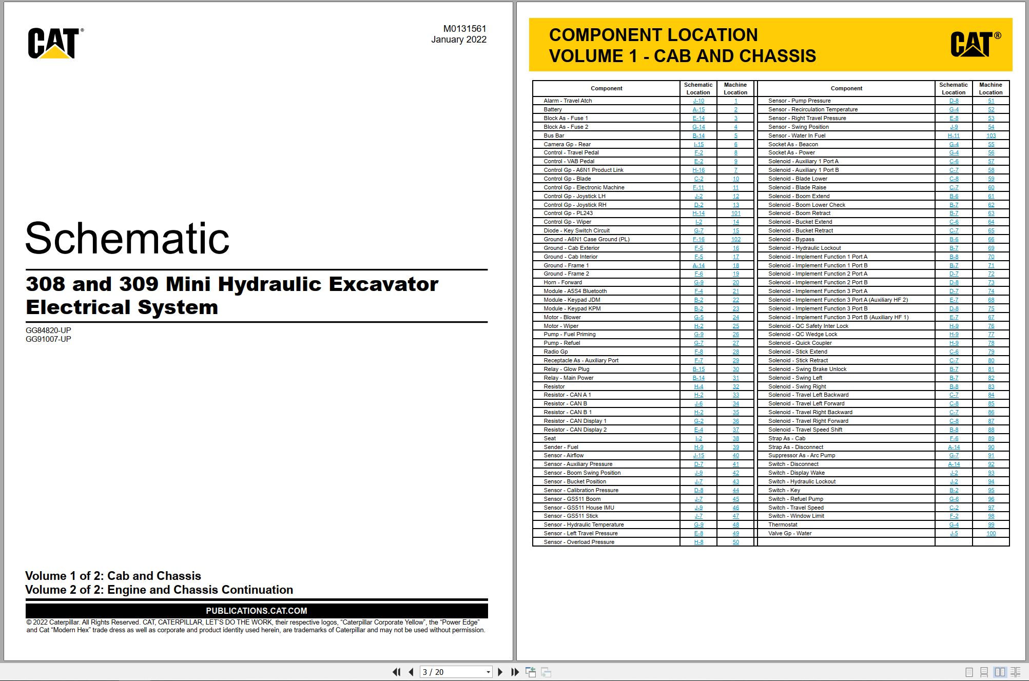Switch to single page layout
This screenshot has width=1029, height=681.
point(969,672)
